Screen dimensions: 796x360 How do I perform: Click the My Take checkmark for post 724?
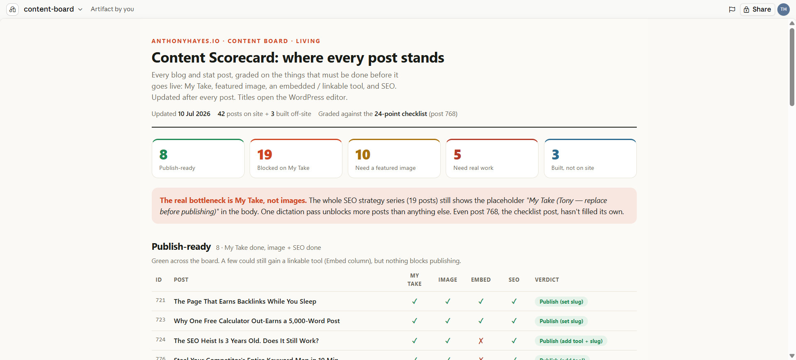coord(415,341)
